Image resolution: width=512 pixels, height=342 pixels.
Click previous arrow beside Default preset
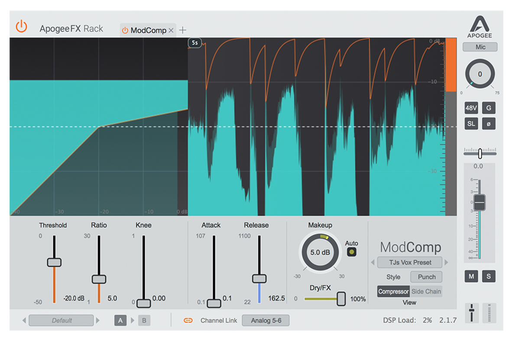click(x=24, y=320)
